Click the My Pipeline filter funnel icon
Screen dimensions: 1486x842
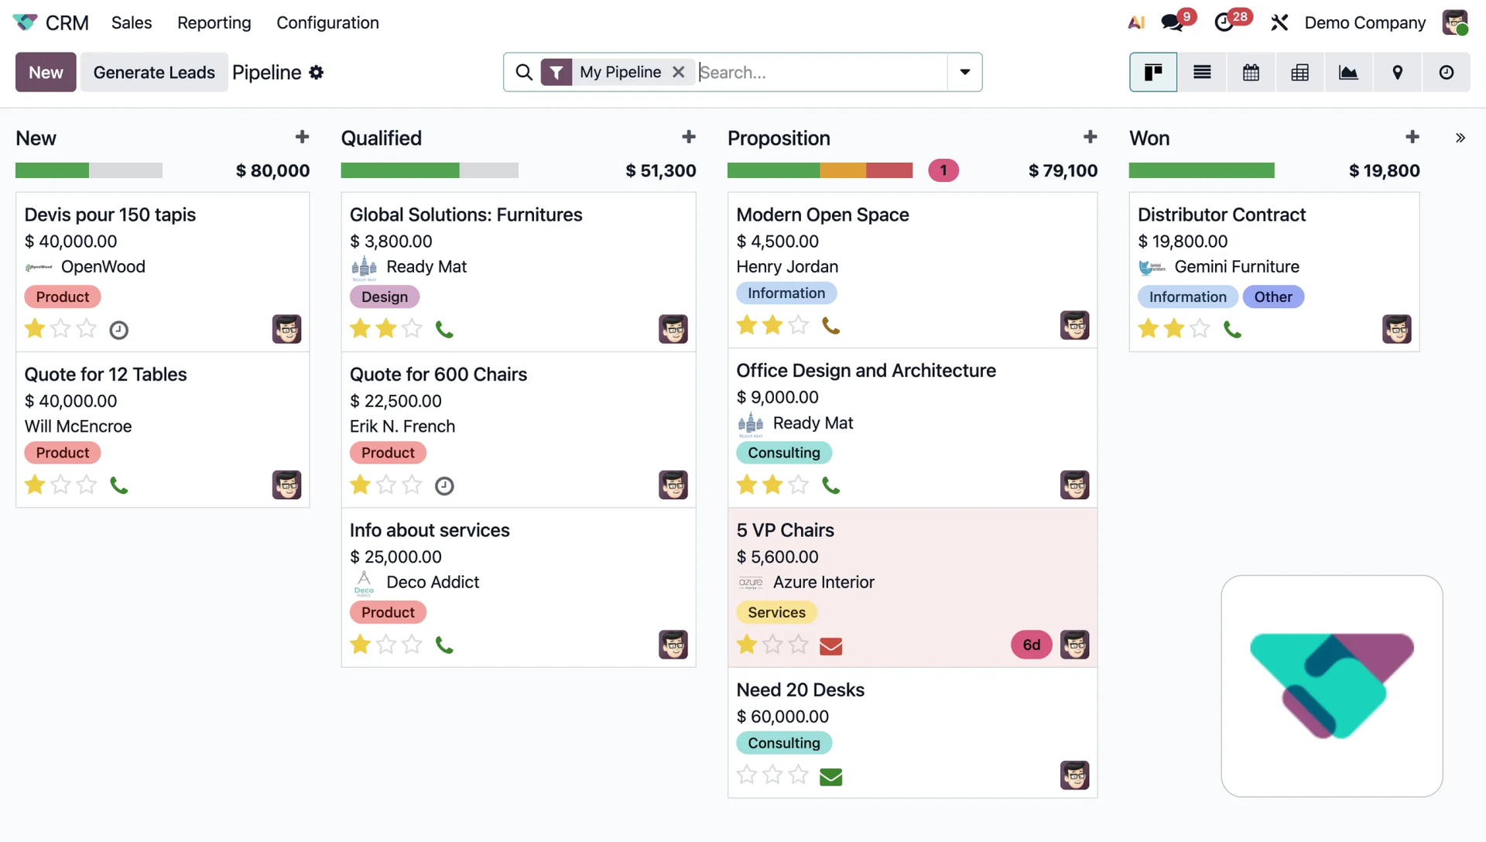tap(556, 72)
